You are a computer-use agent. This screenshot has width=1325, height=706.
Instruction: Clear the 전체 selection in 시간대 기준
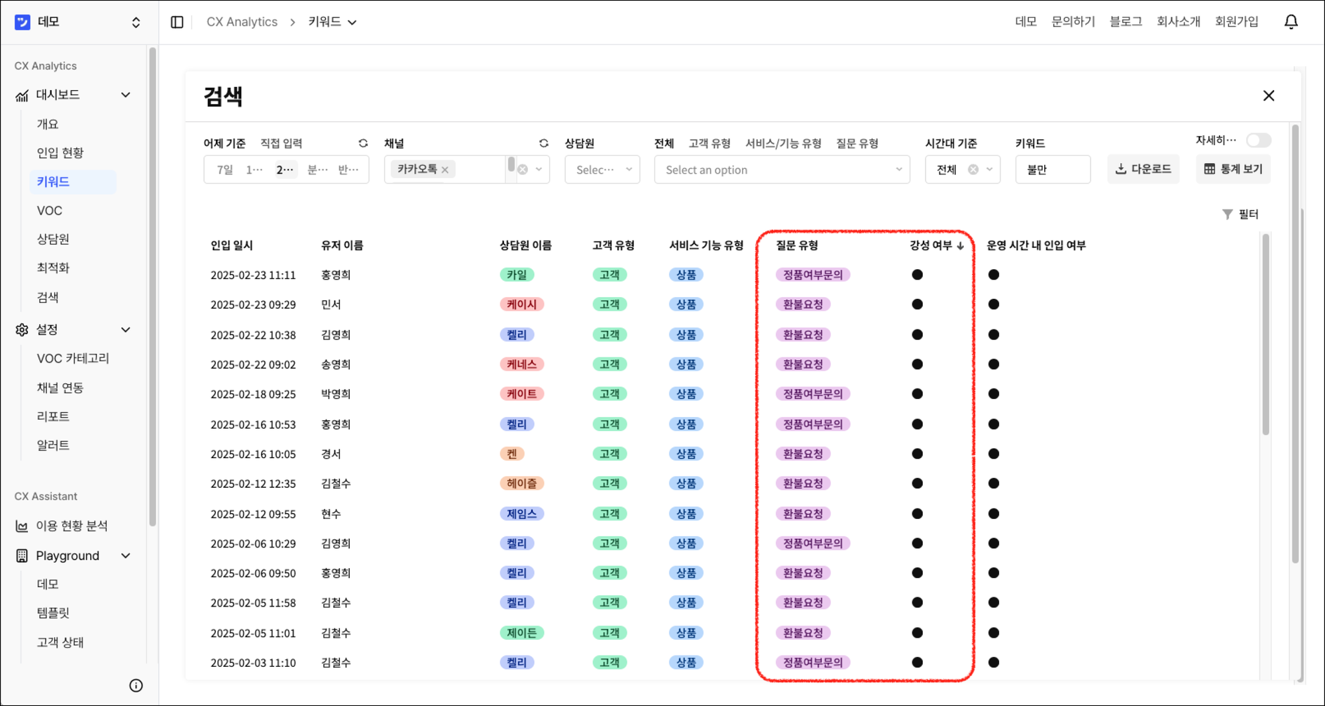click(973, 169)
